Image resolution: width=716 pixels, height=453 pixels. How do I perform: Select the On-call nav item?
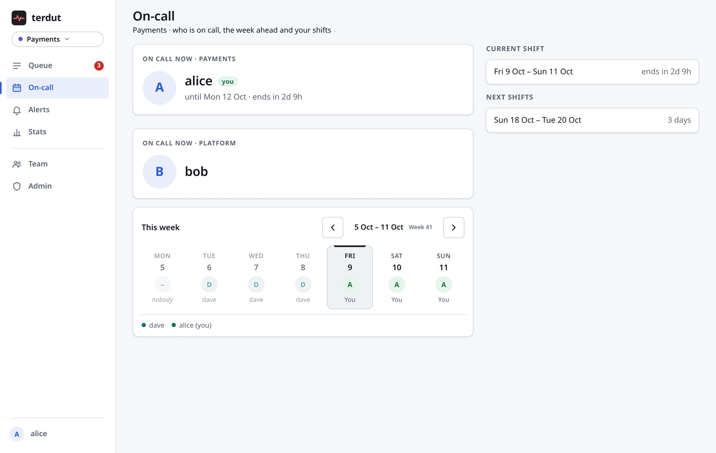[57, 88]
